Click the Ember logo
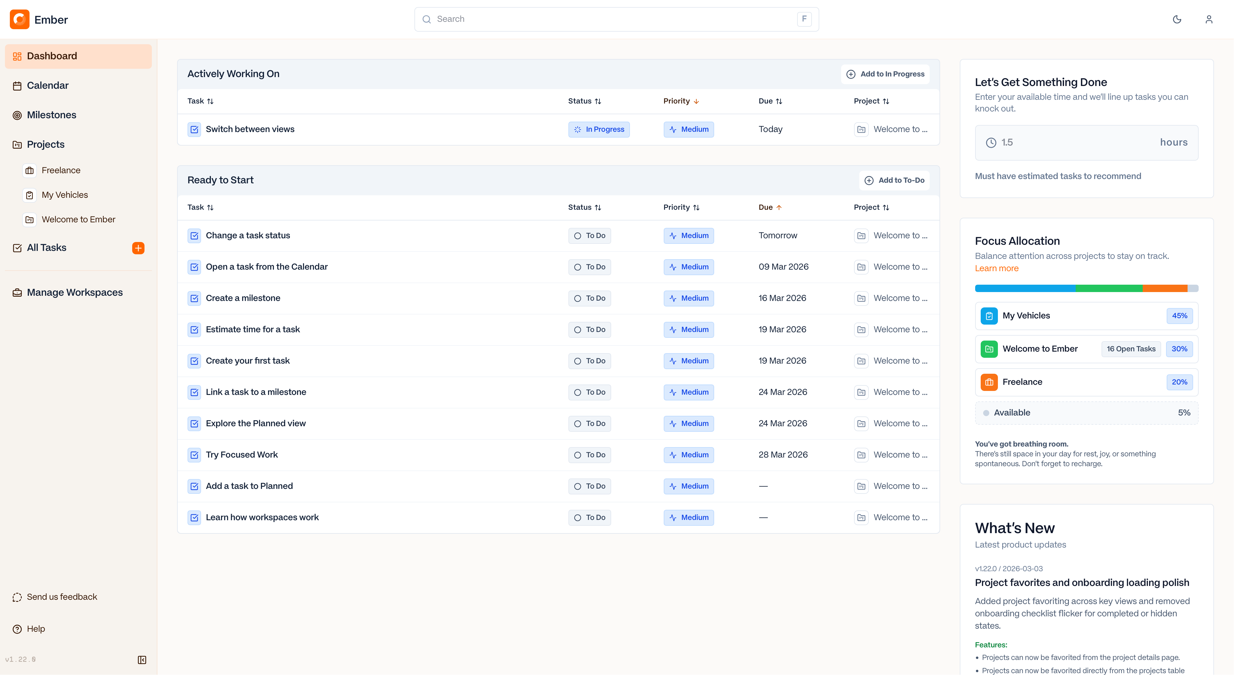 coord(19,19)
